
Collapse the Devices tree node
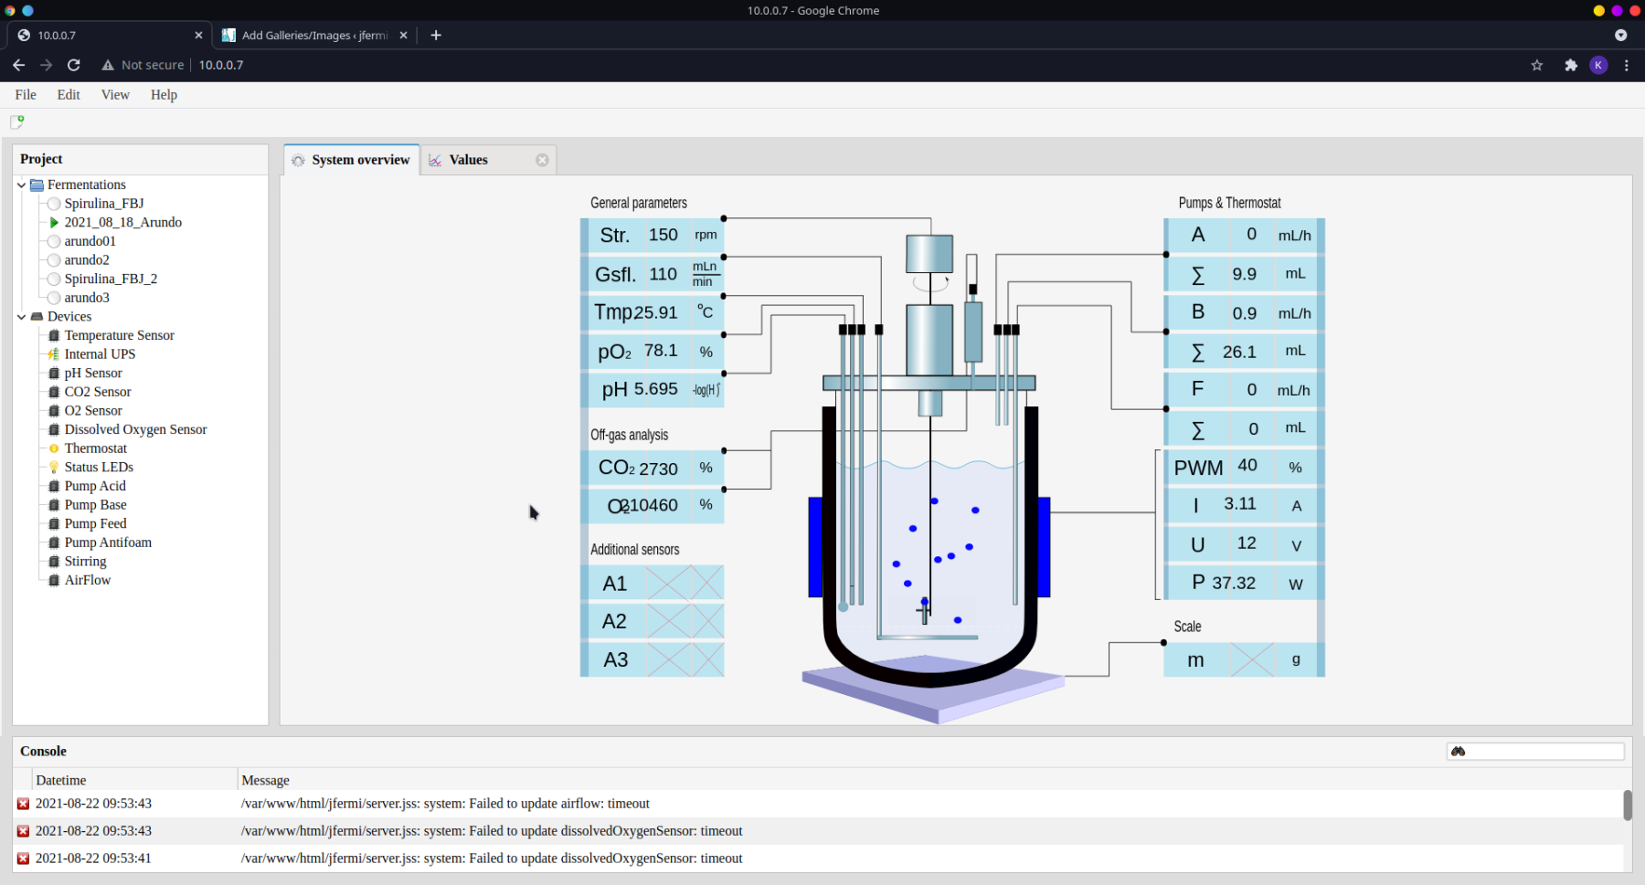pyautogui.click(x=21, y=317)
